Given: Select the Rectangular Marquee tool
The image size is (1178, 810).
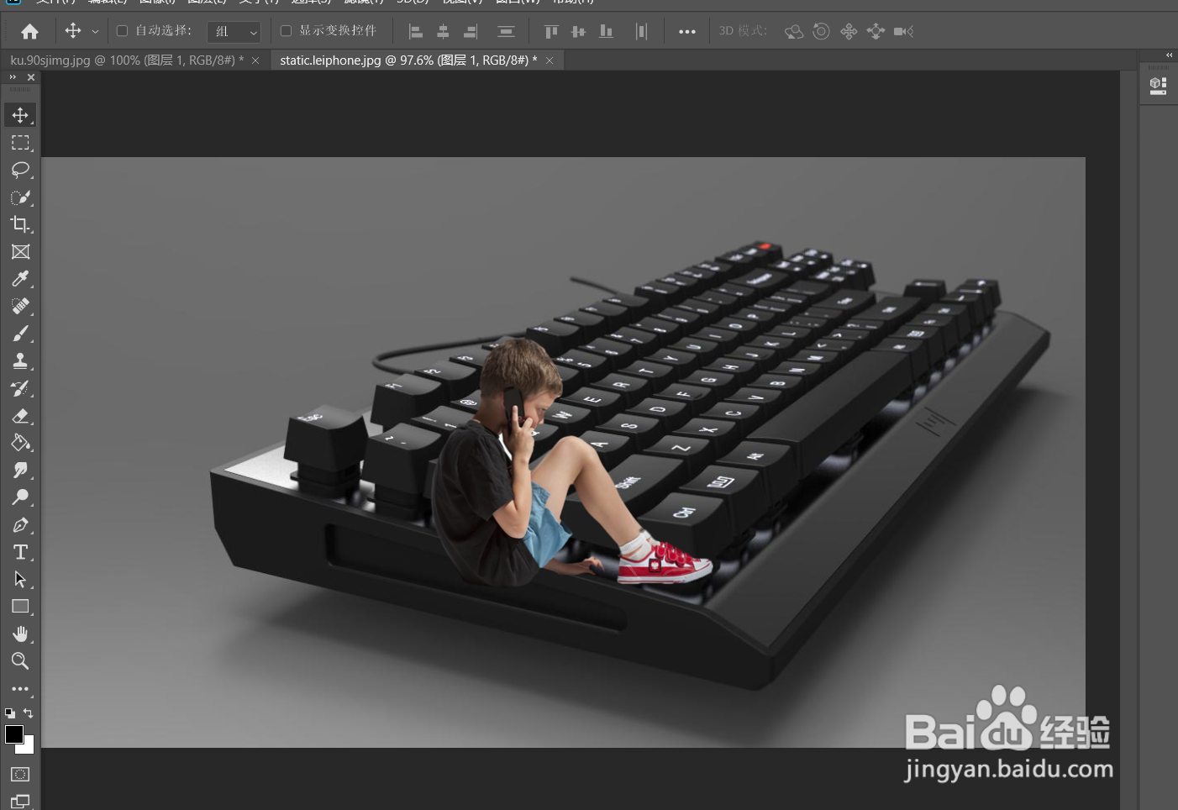Looking at the screenshot, I should pyautogui.click(x=20, y=142).
